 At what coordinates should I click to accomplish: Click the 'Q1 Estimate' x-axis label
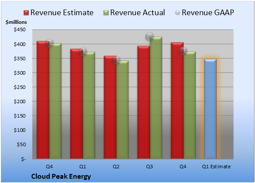[x=216, y=167]
